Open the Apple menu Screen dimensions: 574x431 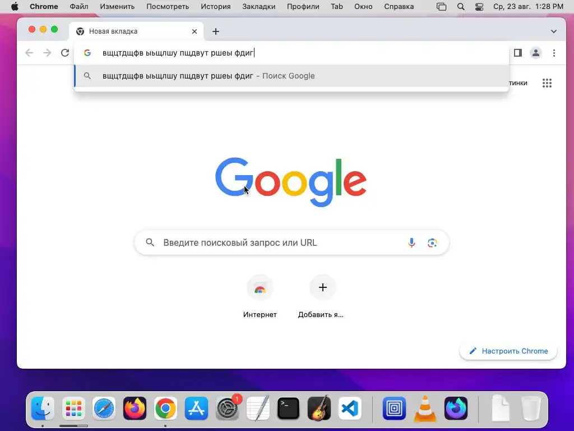pyautogui.click(x=15, y=7)
